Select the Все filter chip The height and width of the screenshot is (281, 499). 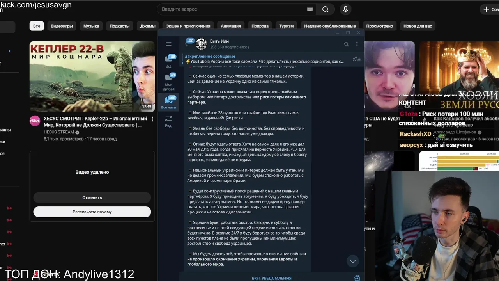click(37, 26)
